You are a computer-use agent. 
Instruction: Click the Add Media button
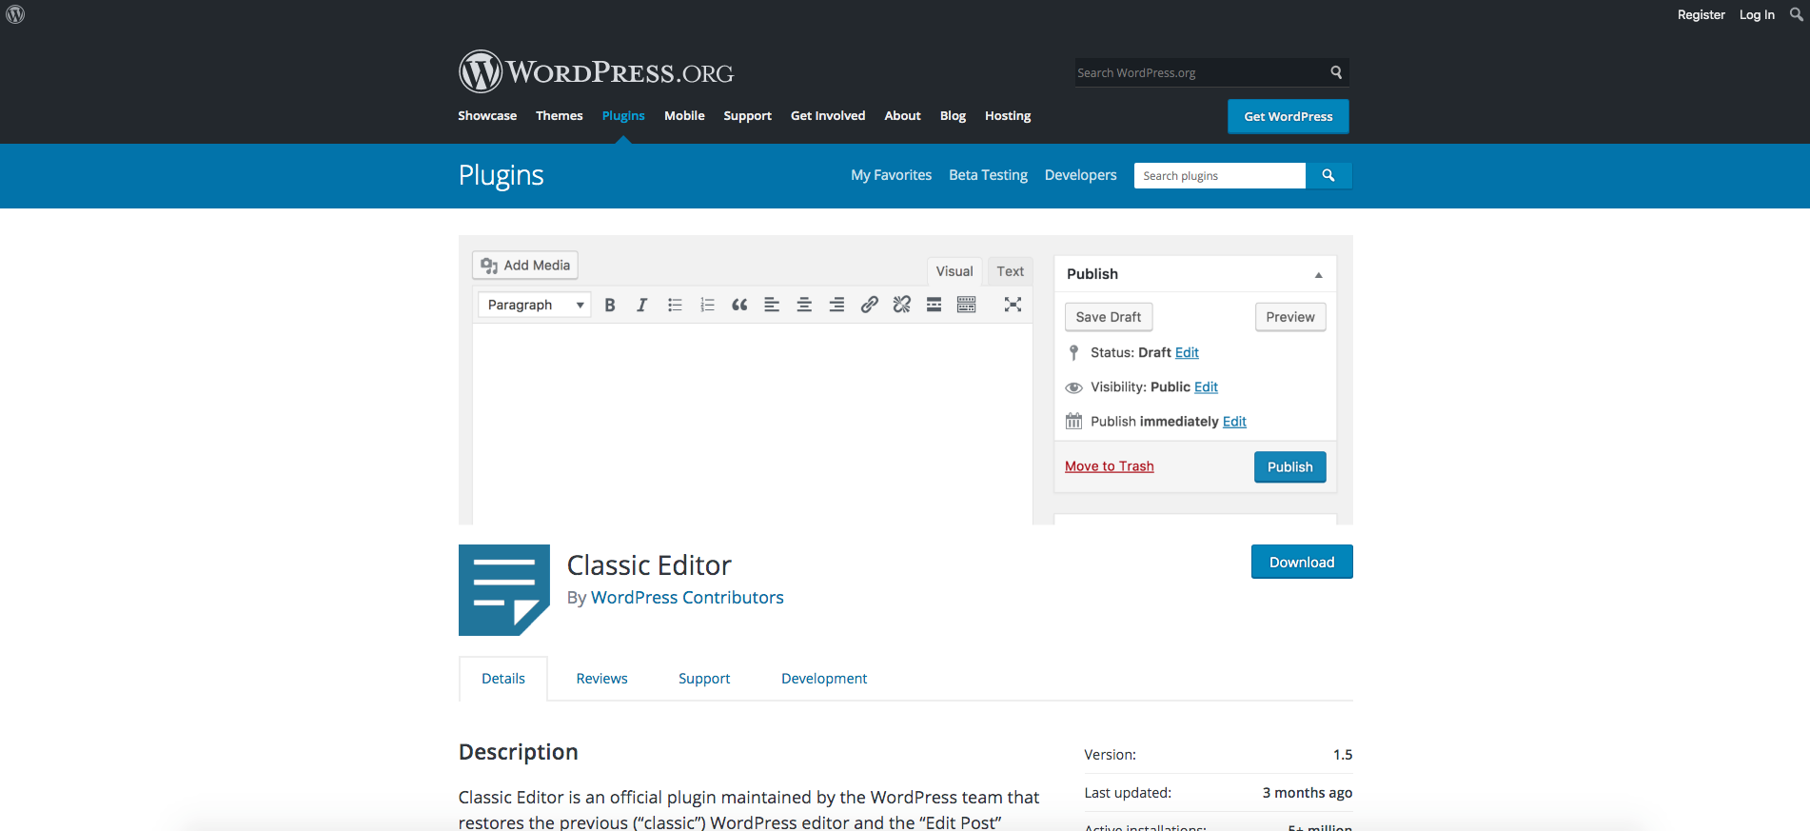525,266
